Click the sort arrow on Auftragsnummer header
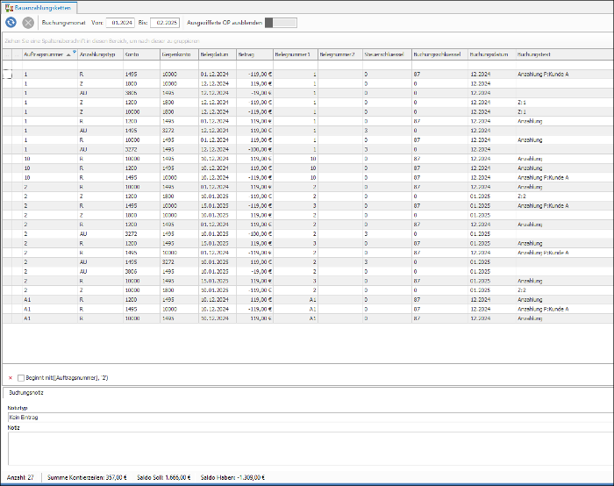 click(x=68, y=54)
